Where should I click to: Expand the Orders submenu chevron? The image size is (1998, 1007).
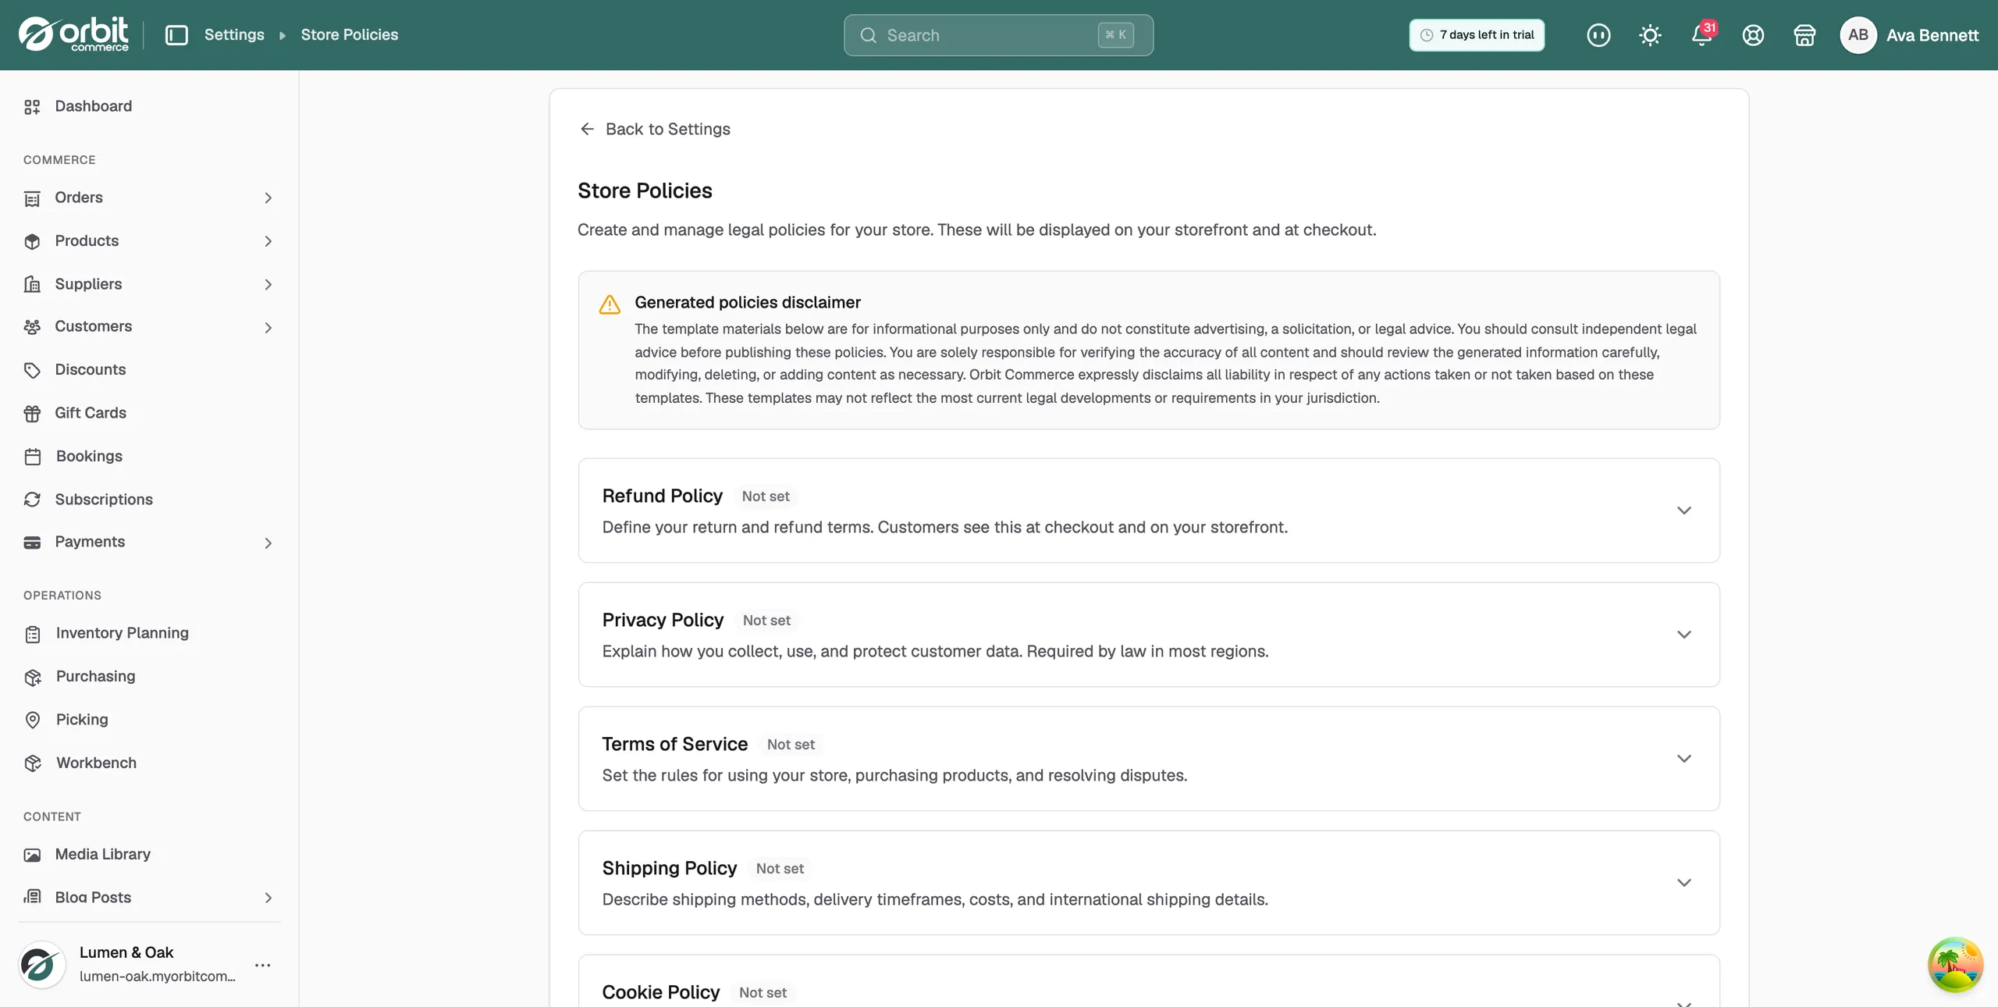click(268, 198)
